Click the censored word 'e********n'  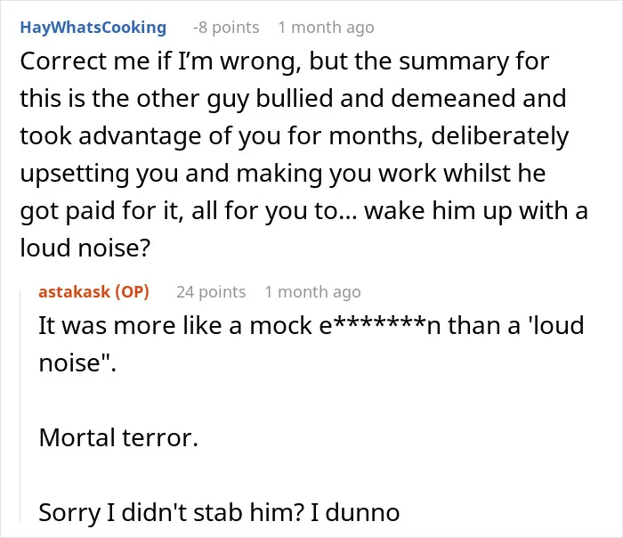[380, 325]
